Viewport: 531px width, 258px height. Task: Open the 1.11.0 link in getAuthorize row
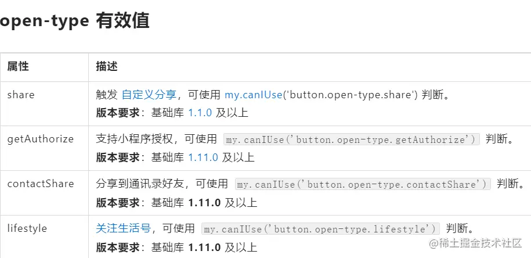(x=203, y=157)
